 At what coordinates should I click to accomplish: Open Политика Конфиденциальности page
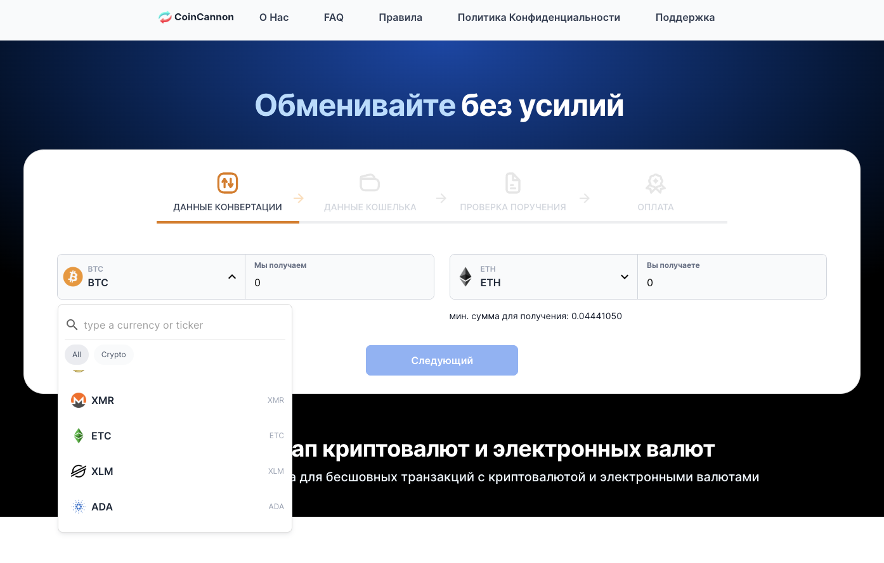[538, 18]
